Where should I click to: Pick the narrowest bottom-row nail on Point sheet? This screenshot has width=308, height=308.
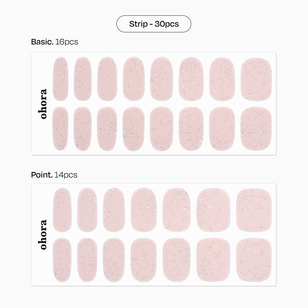(x=62, y=260)
